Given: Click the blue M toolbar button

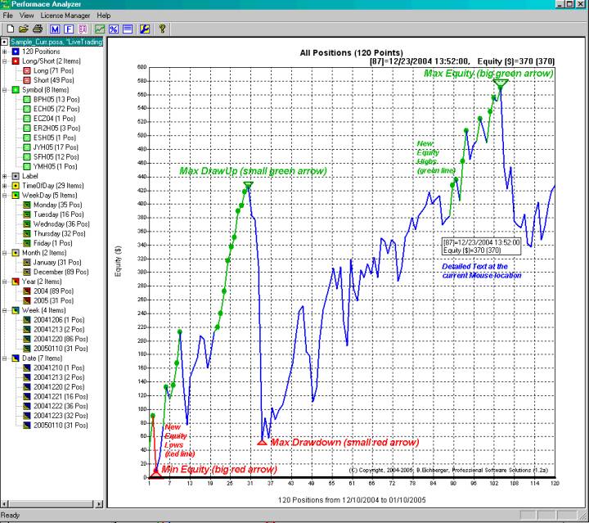Looking at the screenshot, I should point(55,29).
